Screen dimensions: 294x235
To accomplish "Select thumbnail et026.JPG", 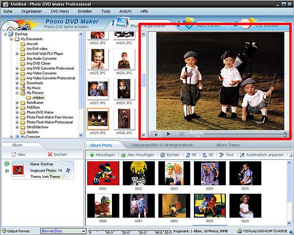I will [124, 59].
